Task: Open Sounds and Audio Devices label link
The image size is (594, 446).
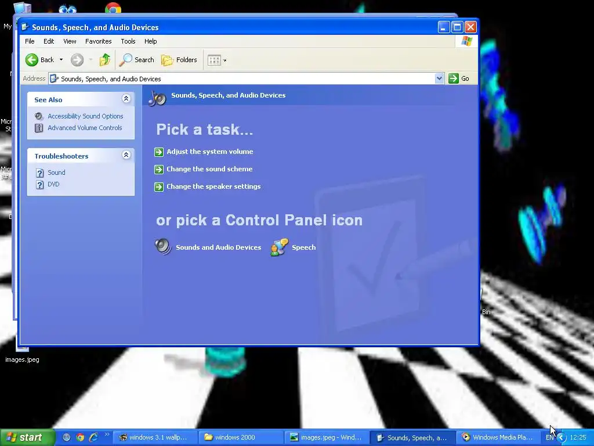Action: [219, 247]
